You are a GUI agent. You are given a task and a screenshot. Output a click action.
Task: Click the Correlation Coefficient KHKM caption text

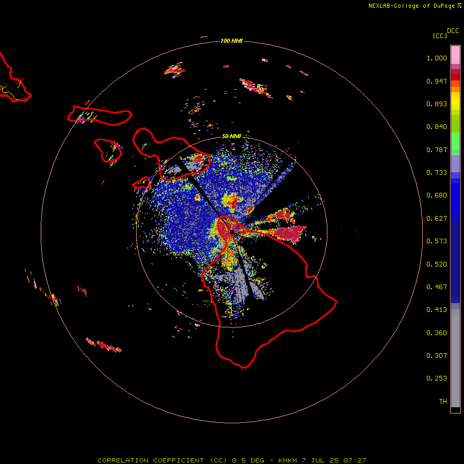click(232, 460)
